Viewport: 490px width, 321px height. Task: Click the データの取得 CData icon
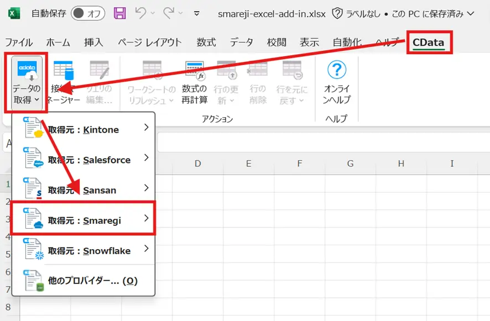(x=27, y=71)
